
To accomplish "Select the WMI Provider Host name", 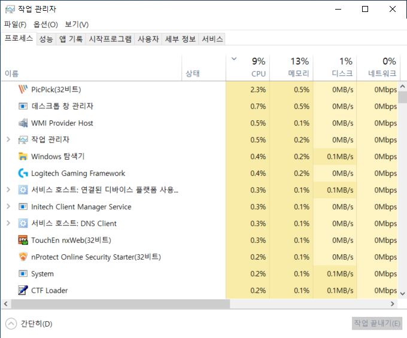I will point(62,123).
